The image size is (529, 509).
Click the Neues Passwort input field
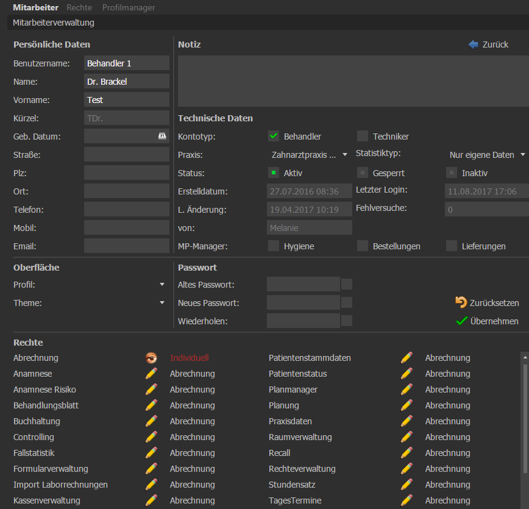[304, 302]
